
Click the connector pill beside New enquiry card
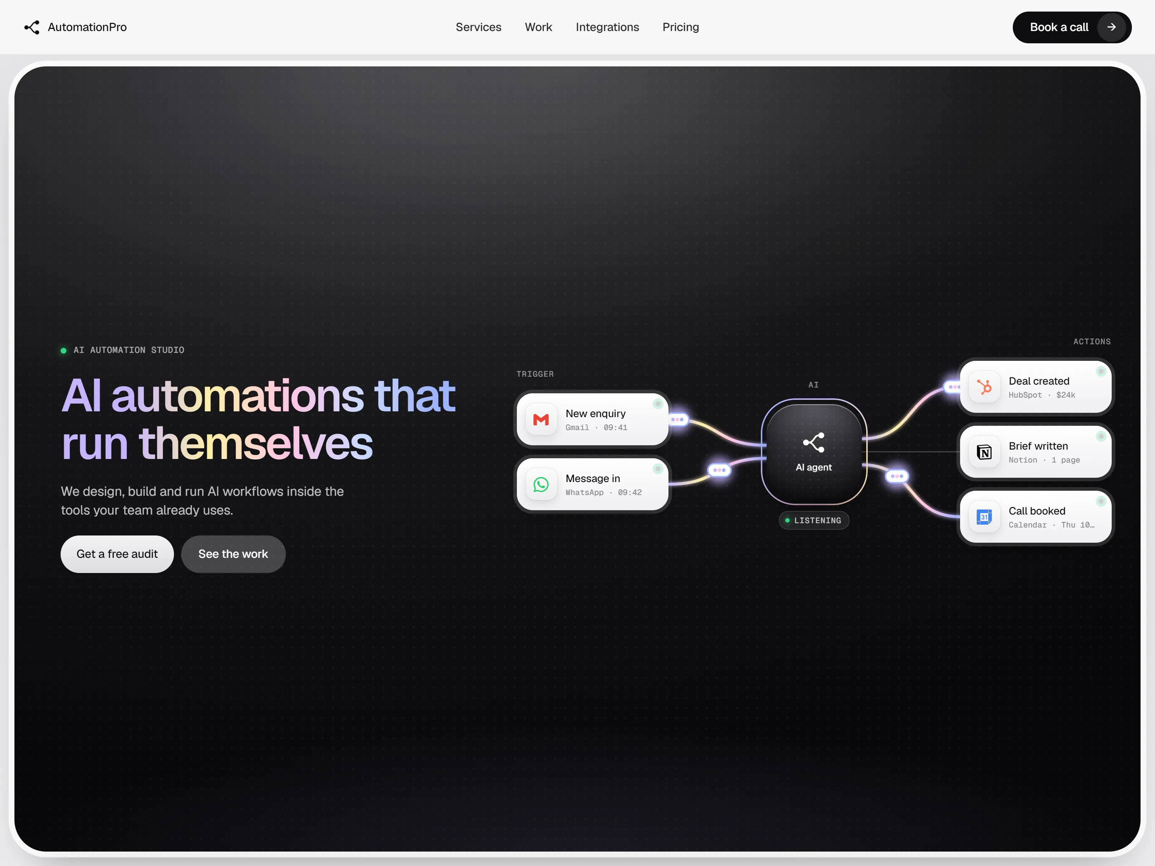click(678, 420)
